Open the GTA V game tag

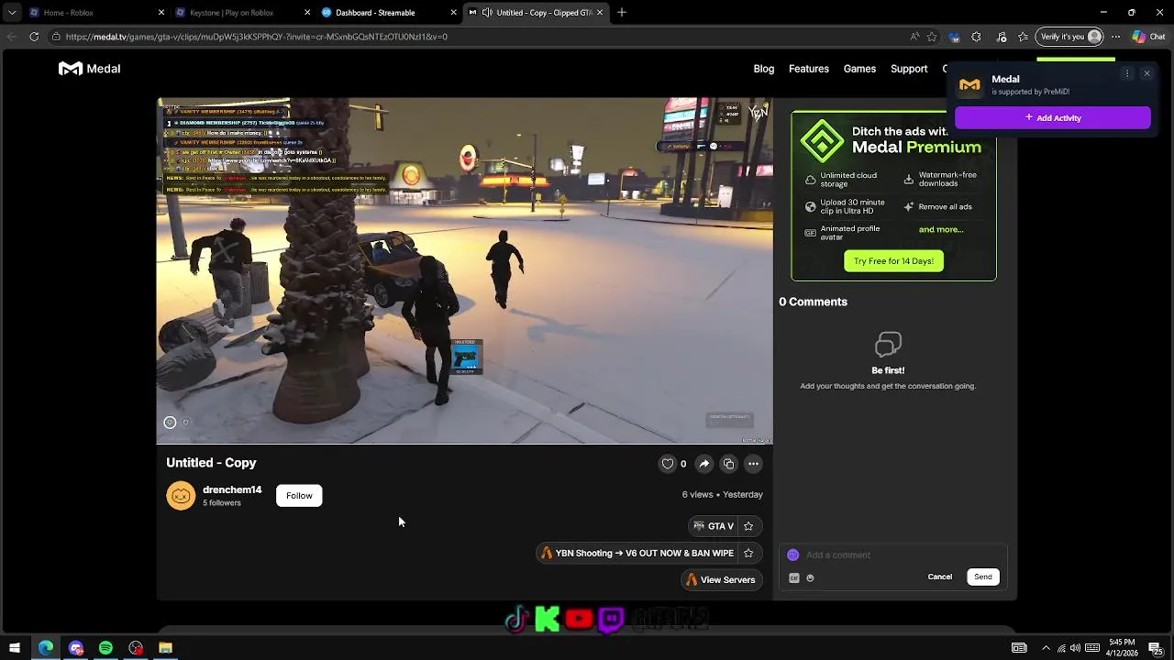714,526
